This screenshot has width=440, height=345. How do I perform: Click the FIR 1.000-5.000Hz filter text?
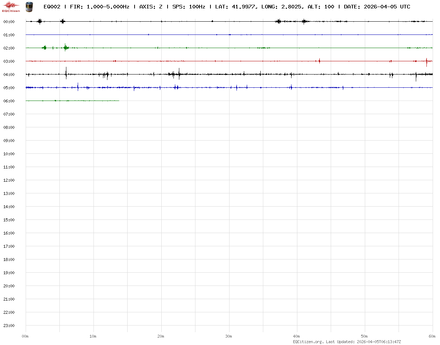point(99,7)
